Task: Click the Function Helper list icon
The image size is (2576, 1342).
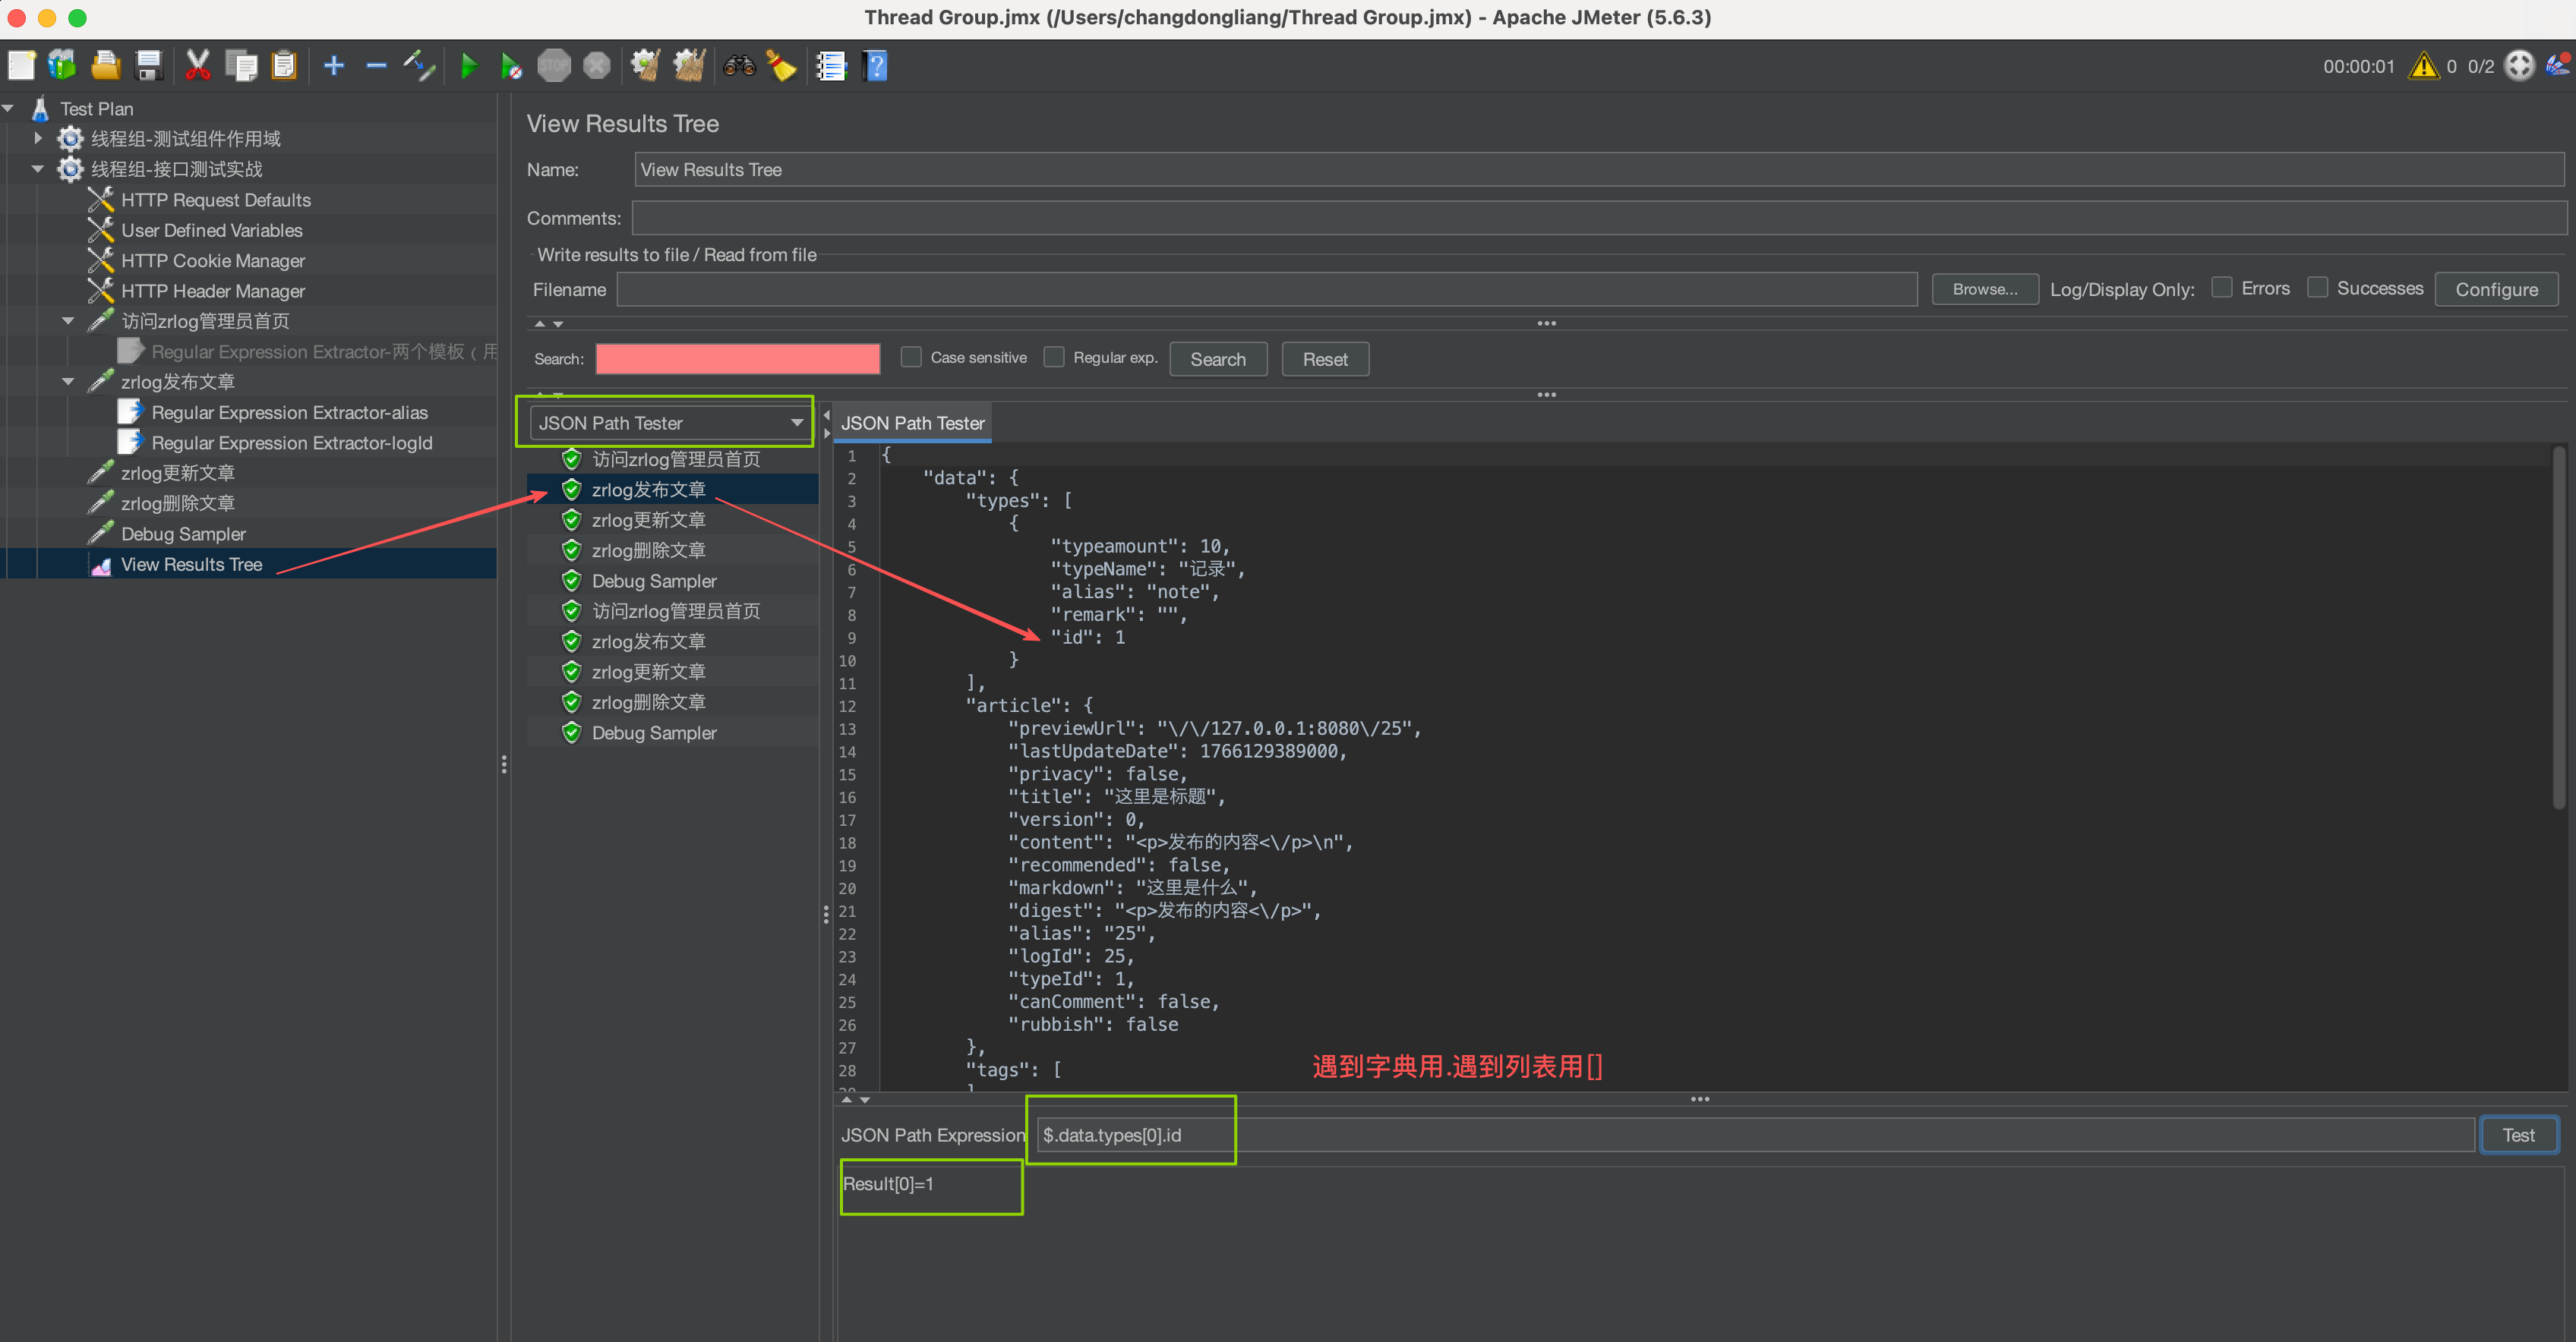Action: click(830, 66)
